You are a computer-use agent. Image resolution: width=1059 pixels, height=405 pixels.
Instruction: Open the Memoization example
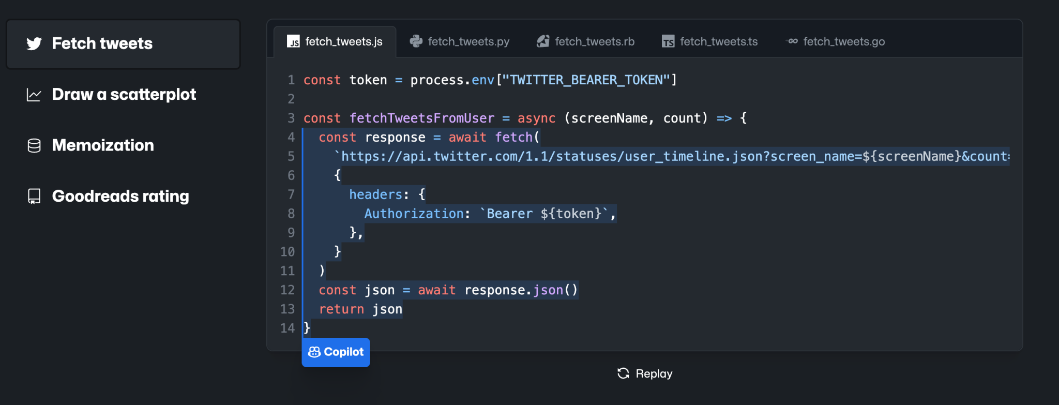pos(103,146)
